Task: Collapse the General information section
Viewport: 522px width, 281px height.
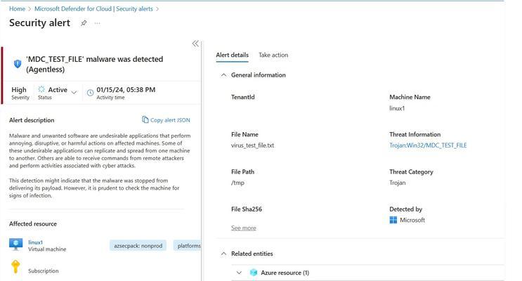Action: pyautogui.click(x=223, y=75)
